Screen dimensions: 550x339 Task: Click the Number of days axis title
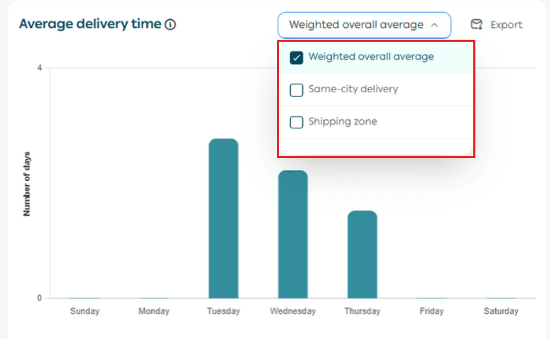27,184
